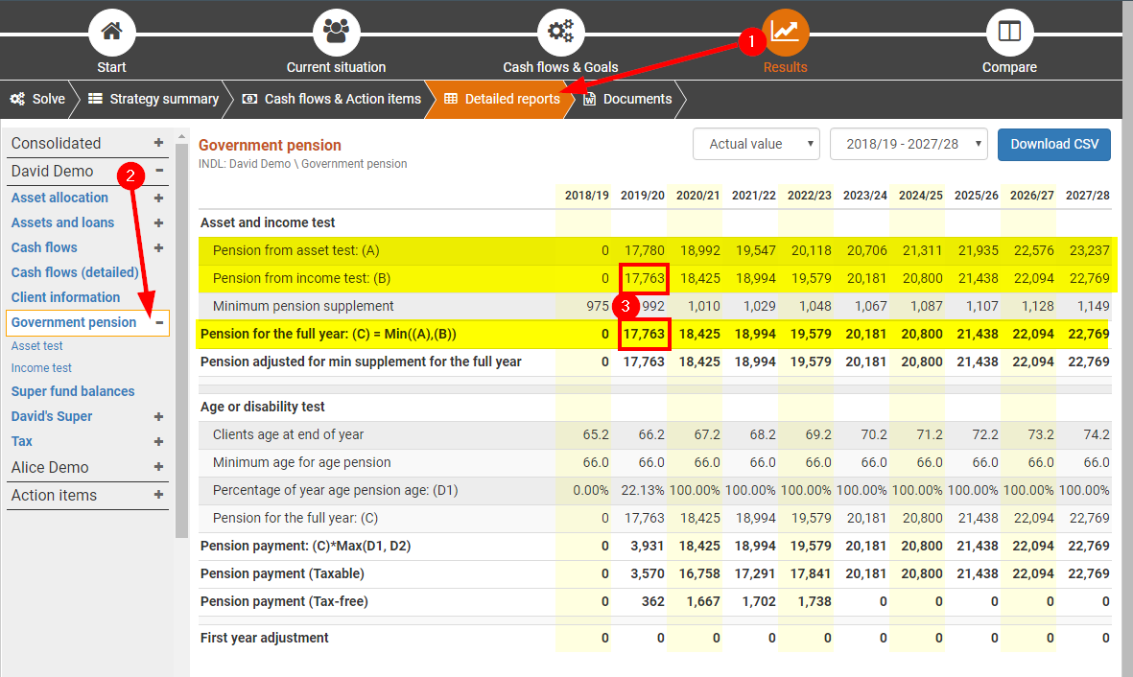Image resolution: width=1133 pixels, height=677 pixels.
Task: Go to the Solve step
Action: 38,99
